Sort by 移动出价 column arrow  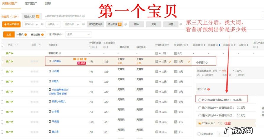coord(187,45)
